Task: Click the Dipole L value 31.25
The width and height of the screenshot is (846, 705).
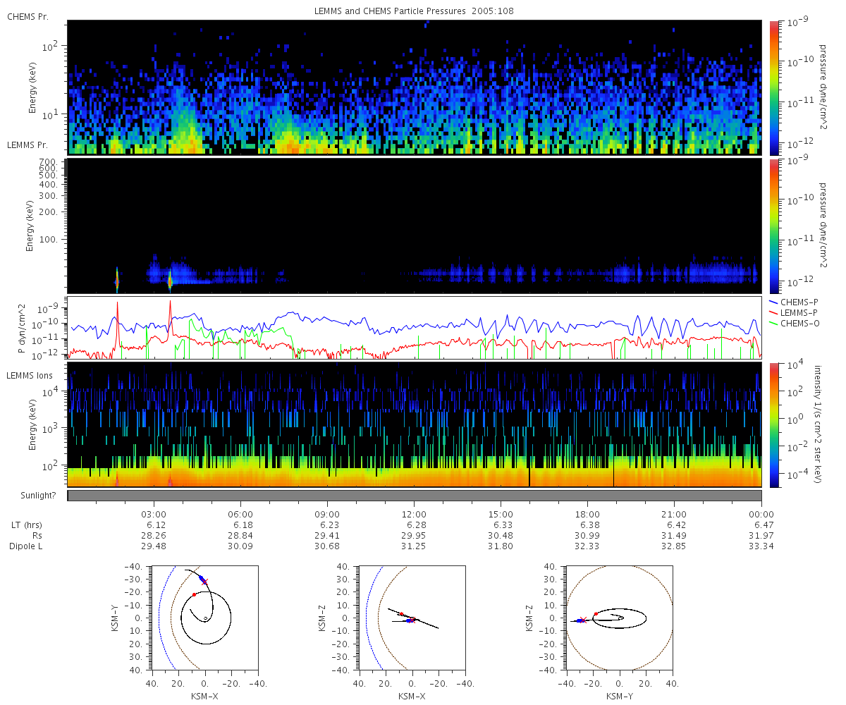Action: [414, 546]
